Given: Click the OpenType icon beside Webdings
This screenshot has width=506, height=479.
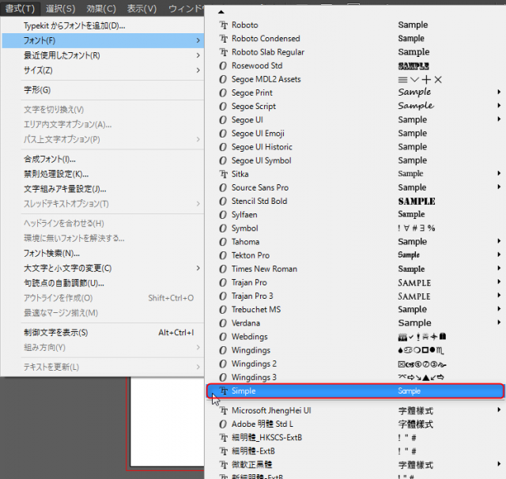Looking at the screenshot, I should coord(223,337).
